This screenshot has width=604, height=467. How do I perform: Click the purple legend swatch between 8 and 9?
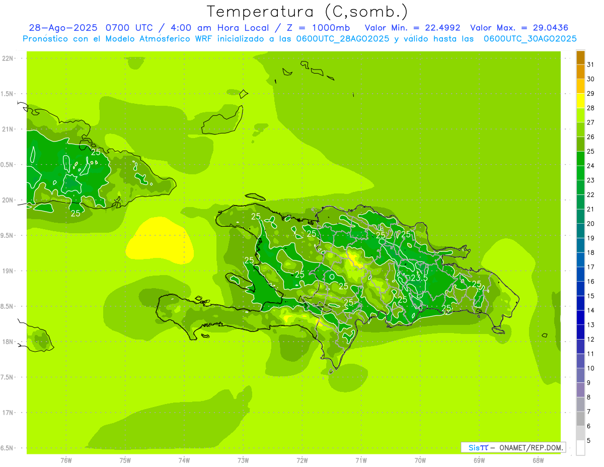click(580, 390)
